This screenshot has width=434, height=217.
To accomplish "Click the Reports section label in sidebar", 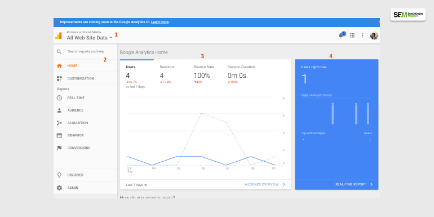I will coord(63,89).
